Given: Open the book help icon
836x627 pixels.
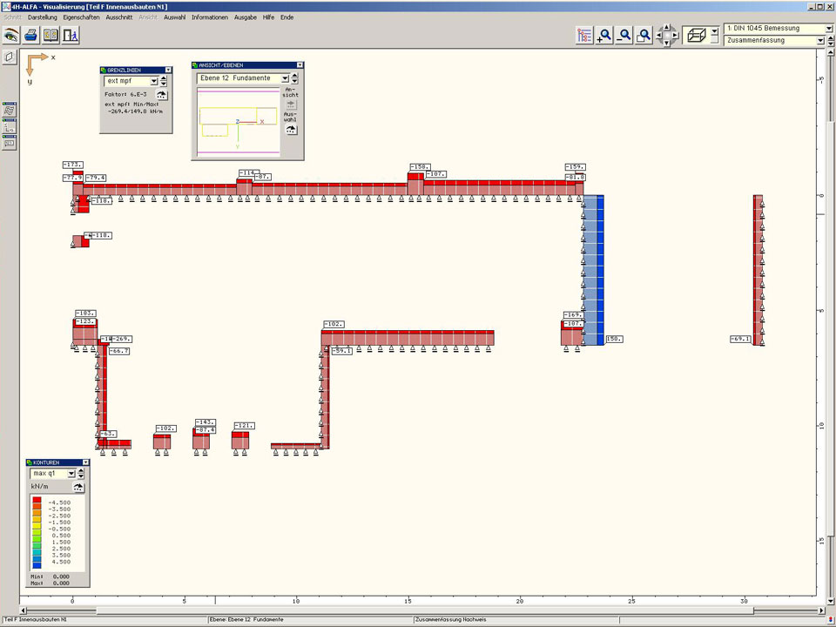Looking at the screenshot, I should pyautogui.click(x=51, y=36).
